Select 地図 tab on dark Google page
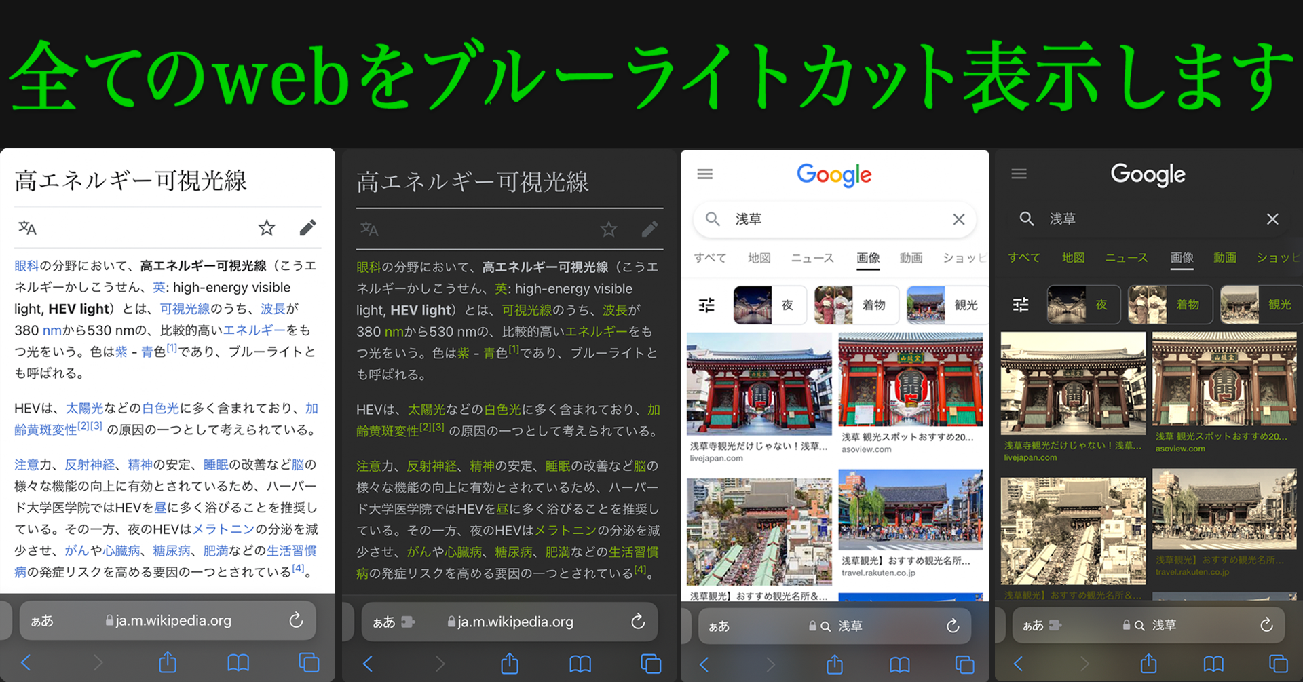Image resolution: width=1303 pixels, height=682 pixels. pyautogui.click(x=1074, y=258)
